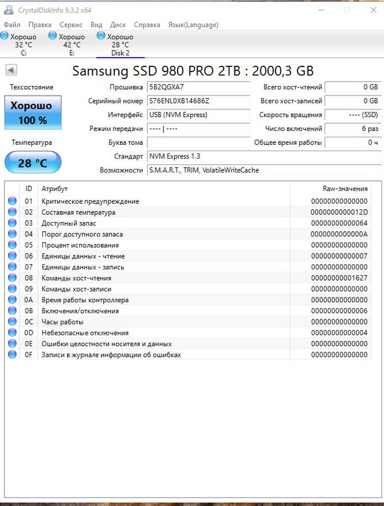Click the Температура label
The height and width of the screenshot is (506, 384).
32,142
